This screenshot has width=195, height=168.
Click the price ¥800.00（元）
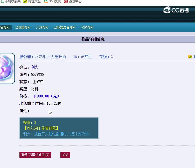46,96
